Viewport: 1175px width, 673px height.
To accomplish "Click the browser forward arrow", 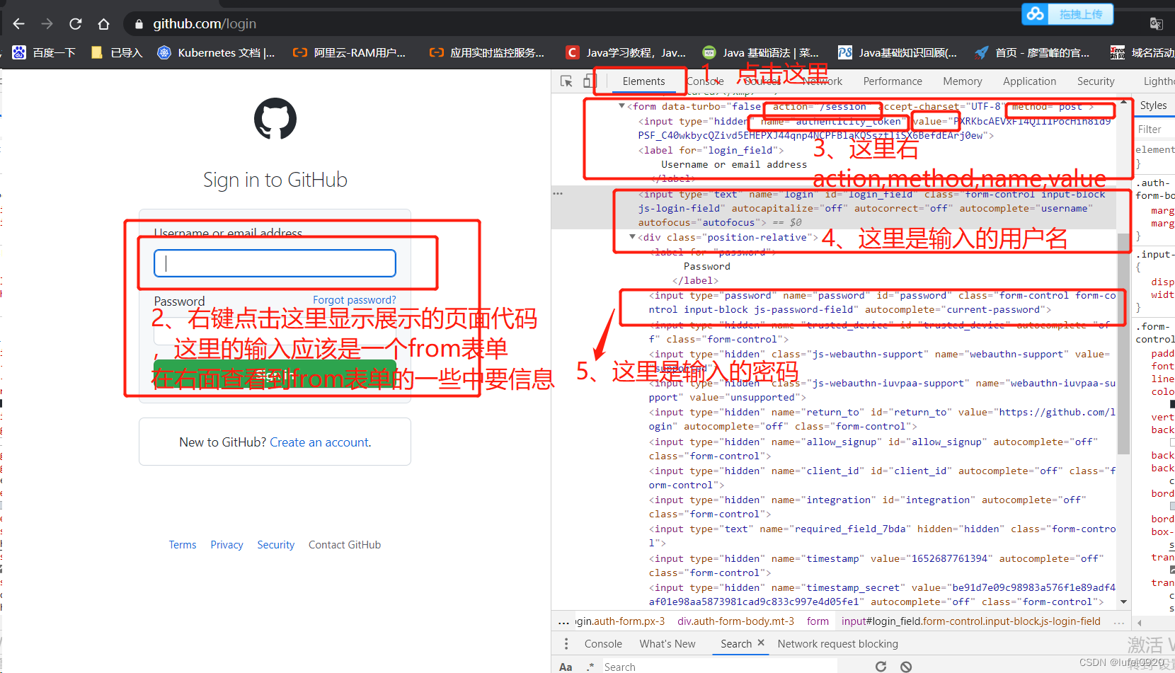I will [x=47, y=24].
